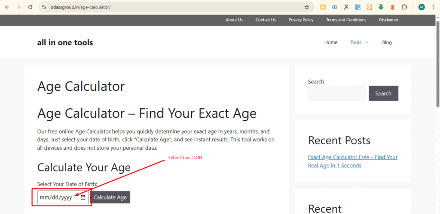440x214 pixels.
Task: Click the red figure extension icon
Action: (x=393, y=7)
